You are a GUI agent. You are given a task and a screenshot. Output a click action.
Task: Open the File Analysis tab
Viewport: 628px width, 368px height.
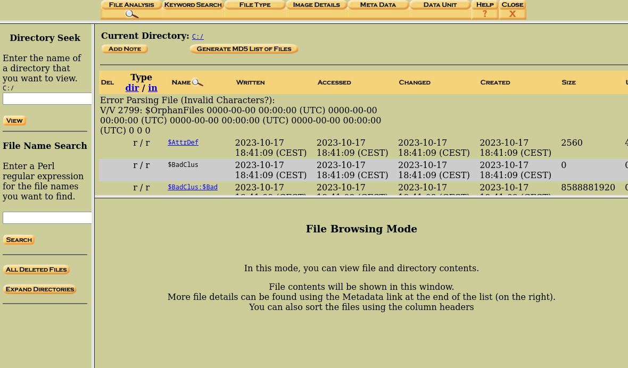tap(131, 5)
